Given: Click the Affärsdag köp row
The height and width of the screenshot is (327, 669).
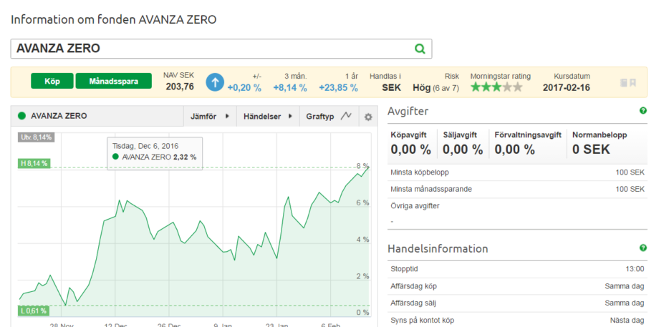Looking at the screenshot, I should (x=517, y=286).
